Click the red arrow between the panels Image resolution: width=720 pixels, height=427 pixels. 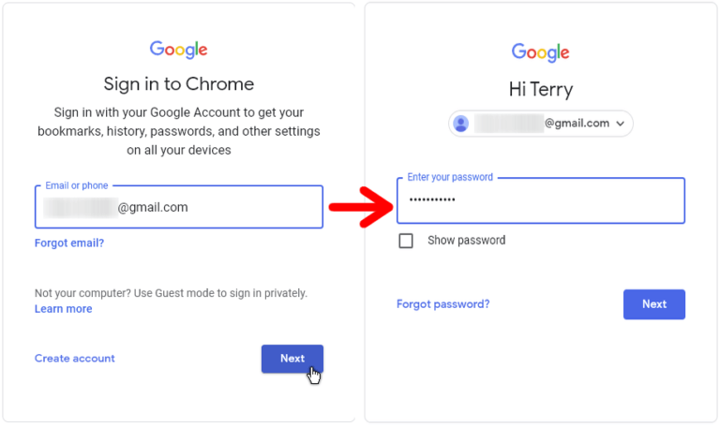[361, 207]
